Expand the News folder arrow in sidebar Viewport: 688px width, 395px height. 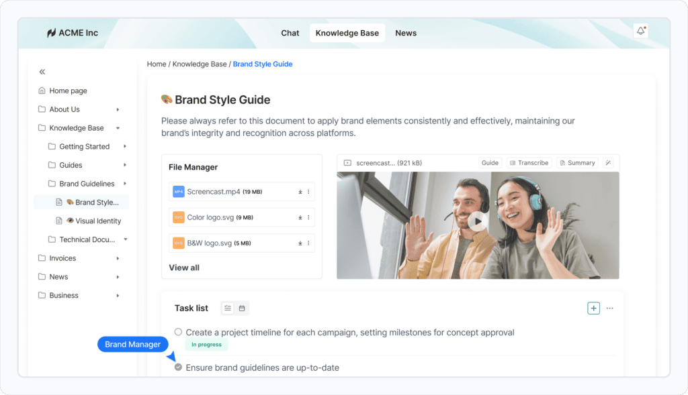(118, 277)
